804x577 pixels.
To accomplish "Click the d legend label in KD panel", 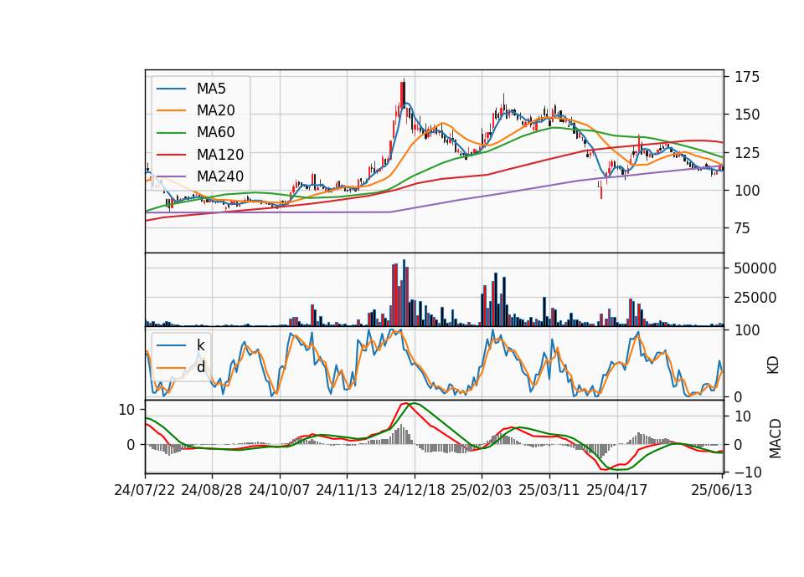I will [x=200, y=367].
